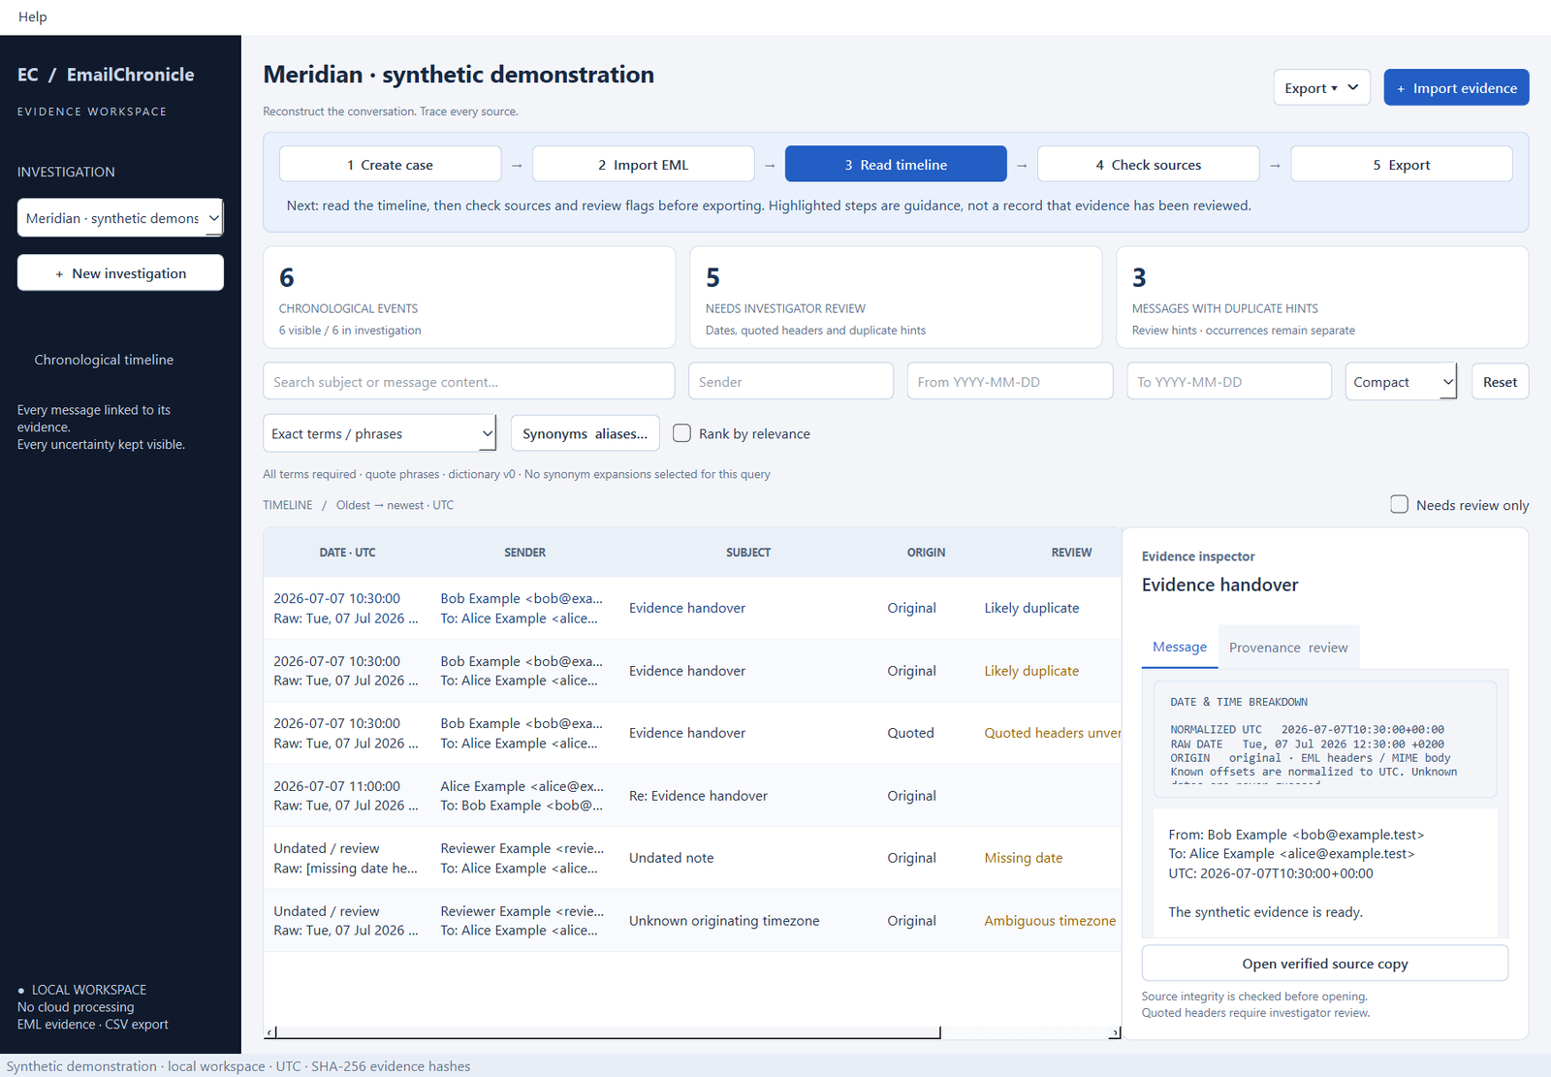Select step 1 Create case

point(390,165)
